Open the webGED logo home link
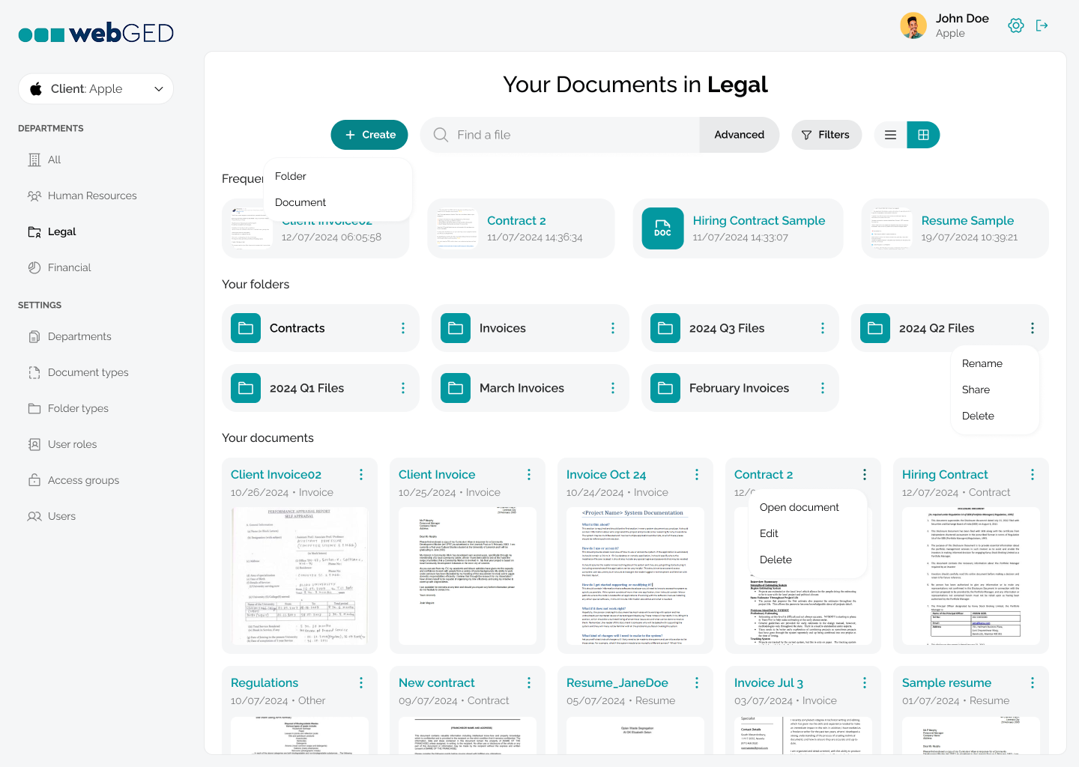 tap(96, 33)
